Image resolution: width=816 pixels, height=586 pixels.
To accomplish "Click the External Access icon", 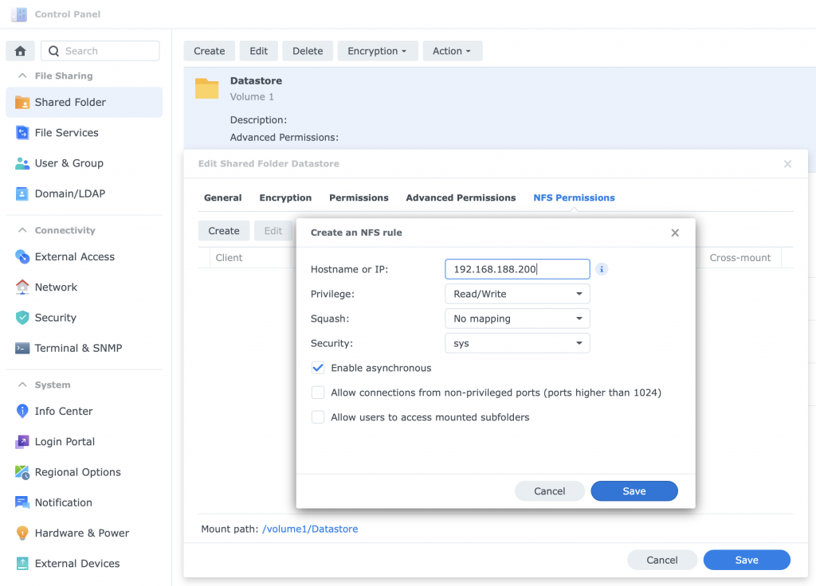I will [22, 256].
